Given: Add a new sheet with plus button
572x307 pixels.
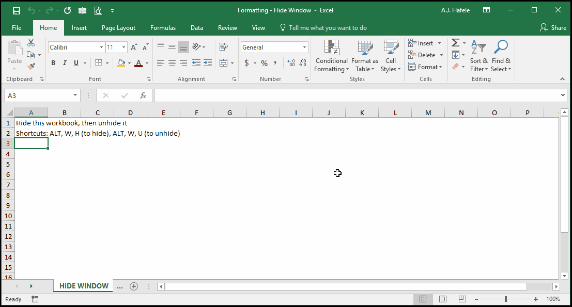Looking at the screenshot, I should click(134, 286).
